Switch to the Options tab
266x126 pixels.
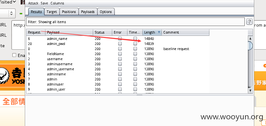[106, 12]
